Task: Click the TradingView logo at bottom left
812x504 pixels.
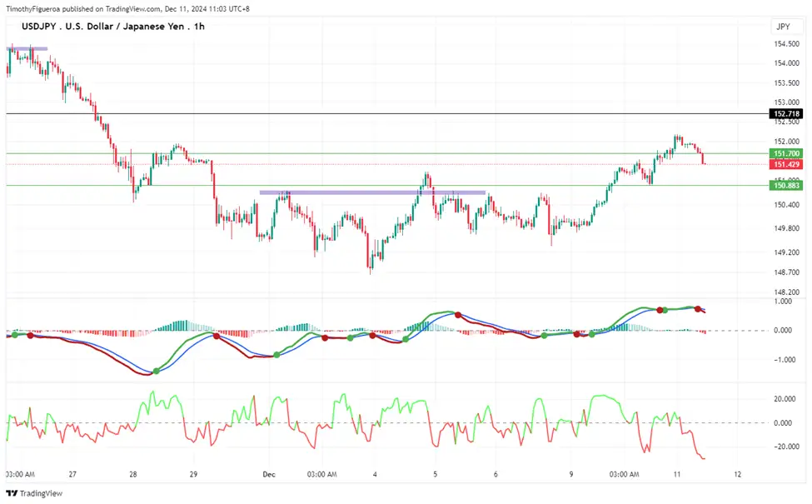Action: coord(34,493)
